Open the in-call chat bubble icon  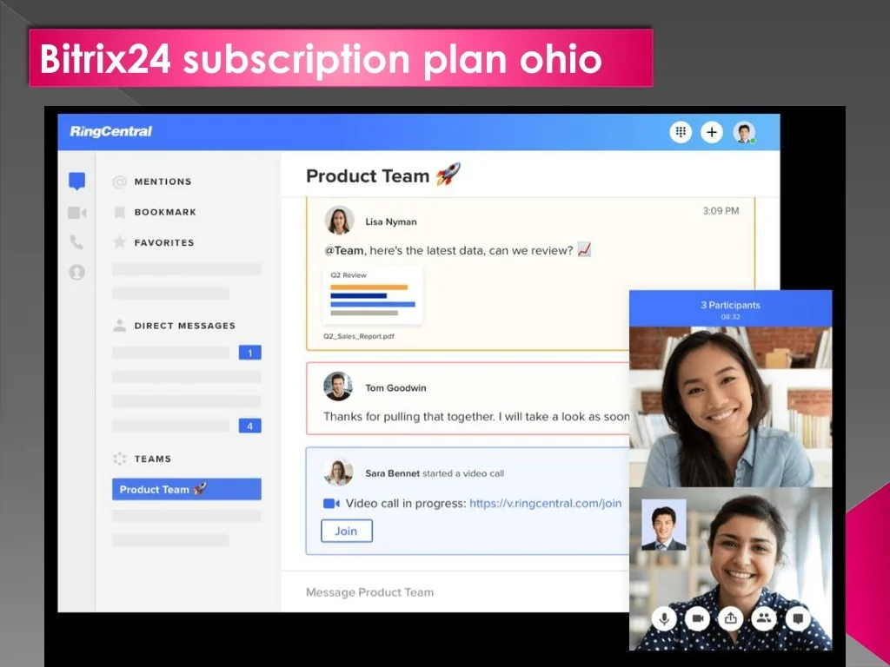point(796,619)
